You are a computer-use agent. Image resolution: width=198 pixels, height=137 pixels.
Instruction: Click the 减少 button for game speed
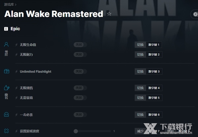pyautogui.click(x=140, y=131)
